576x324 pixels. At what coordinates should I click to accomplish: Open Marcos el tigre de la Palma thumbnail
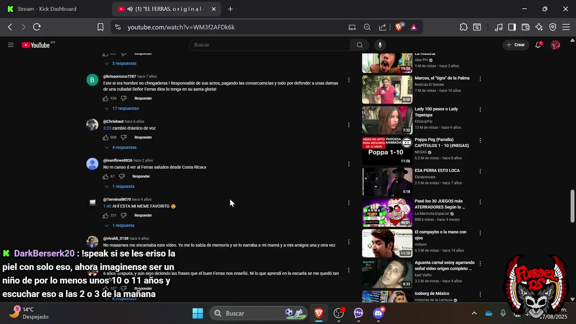click(x=387, y=90)
